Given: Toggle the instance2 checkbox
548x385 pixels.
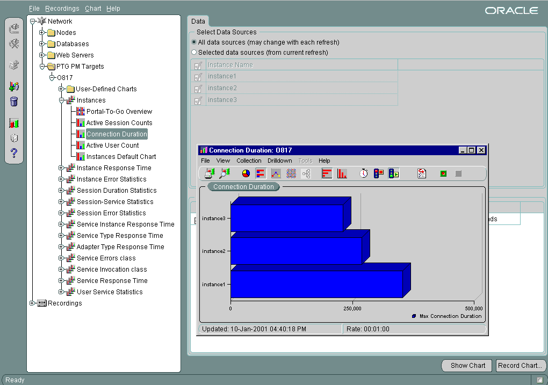Looking at the screenshot, I should click(x=198, y=89).
